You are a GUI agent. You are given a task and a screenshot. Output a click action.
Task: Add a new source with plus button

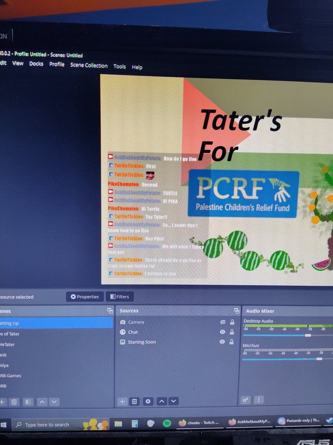point(122,401)
